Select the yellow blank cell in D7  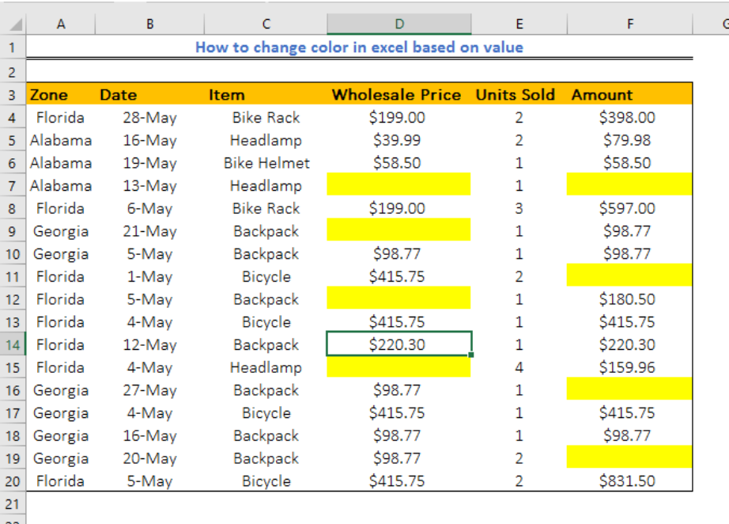tap(399, 184)
